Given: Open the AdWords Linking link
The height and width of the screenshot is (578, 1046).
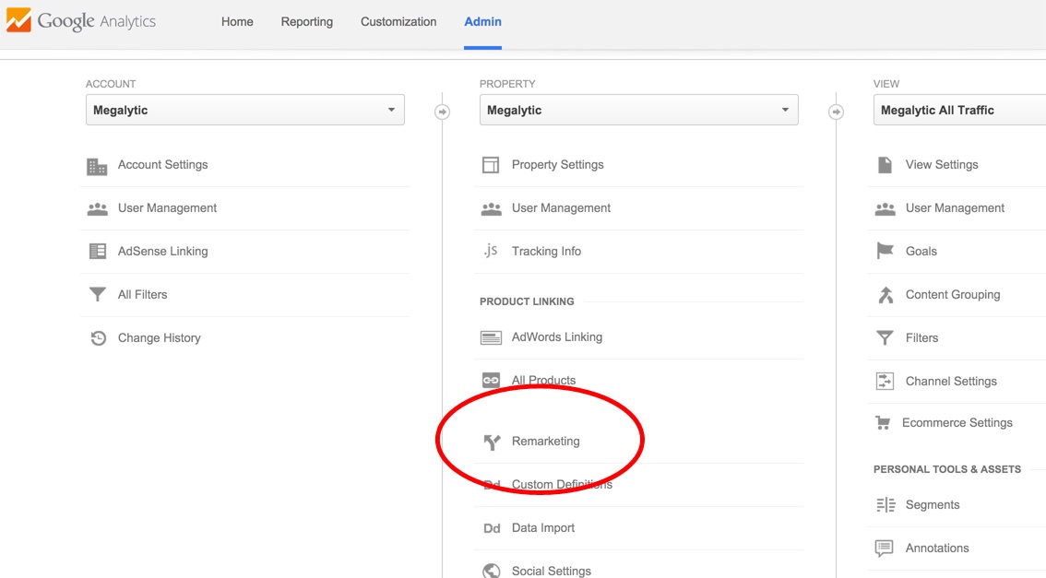Looking at the screenshot, I should point(556,337).
